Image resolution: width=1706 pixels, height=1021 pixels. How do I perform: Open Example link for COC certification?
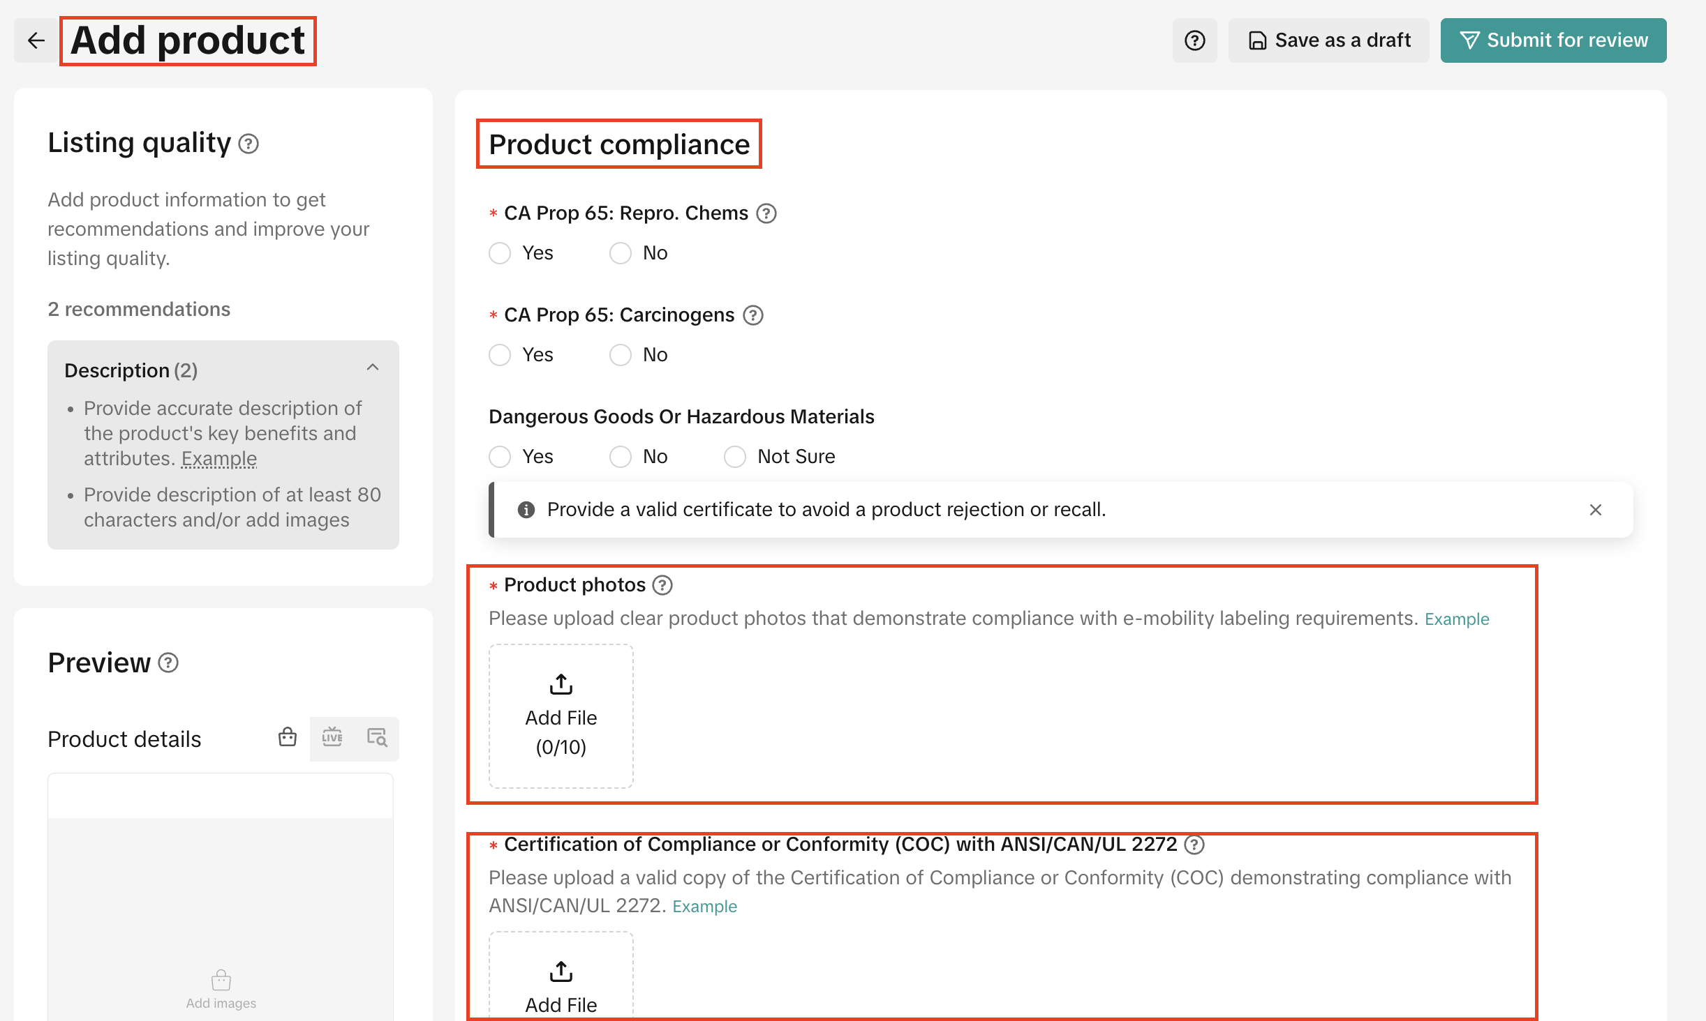(x=704, y=907)
